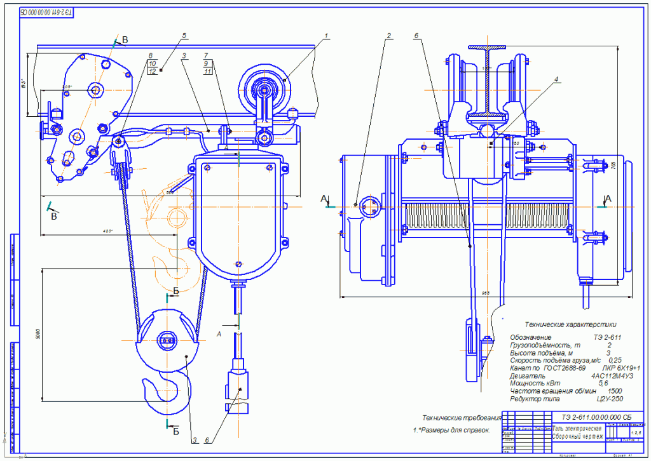Select the "Таль электрическая" drawing title text
The height and width of the screenshot is (461, 651).
click(577, 429)
